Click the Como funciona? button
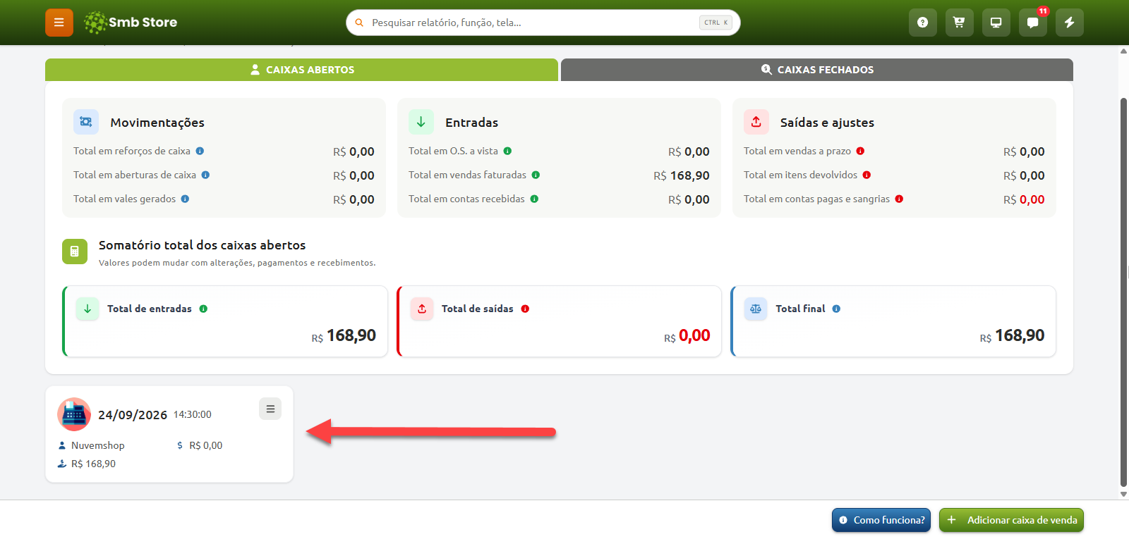This screenshot has height=539, width=1129. click(881, 520)
